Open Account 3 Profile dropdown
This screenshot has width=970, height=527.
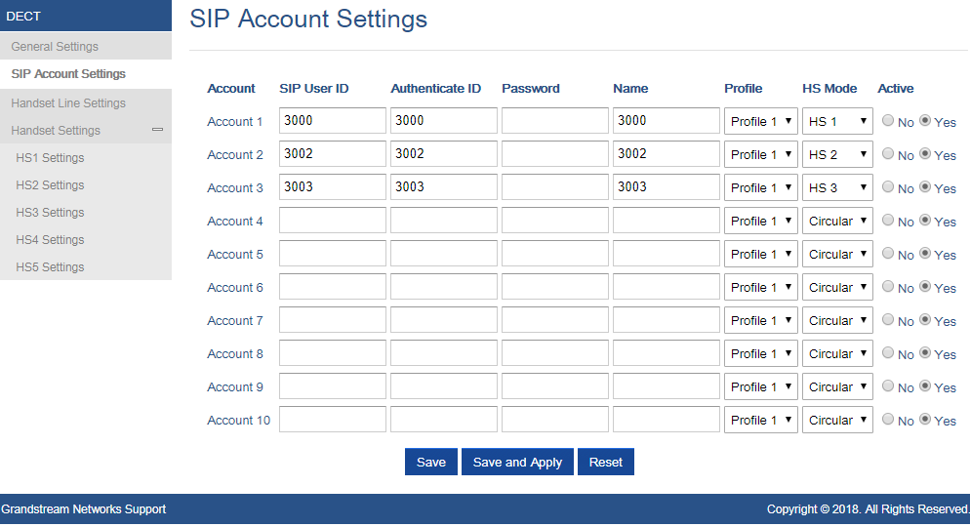[x=761, y=187]
